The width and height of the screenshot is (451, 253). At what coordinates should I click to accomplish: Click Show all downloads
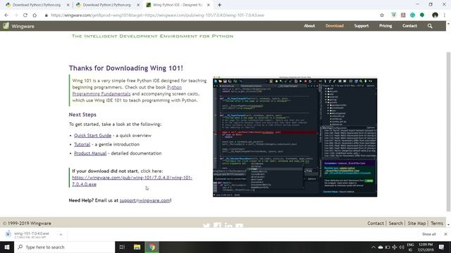click(428, 234)
